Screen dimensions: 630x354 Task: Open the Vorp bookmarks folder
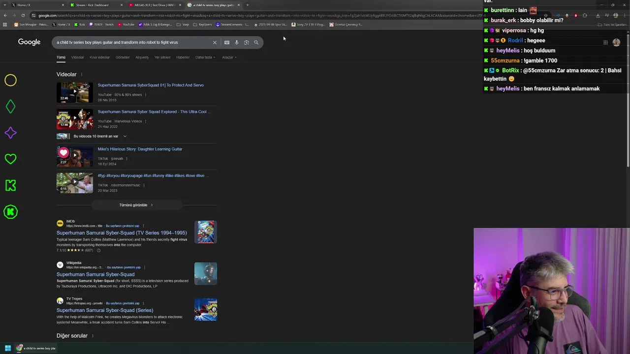(183, 25)
